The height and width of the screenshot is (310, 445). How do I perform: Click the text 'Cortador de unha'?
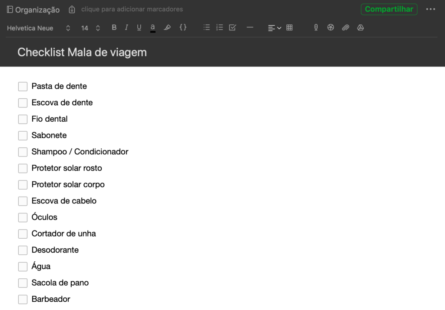(x=63, y=233)
